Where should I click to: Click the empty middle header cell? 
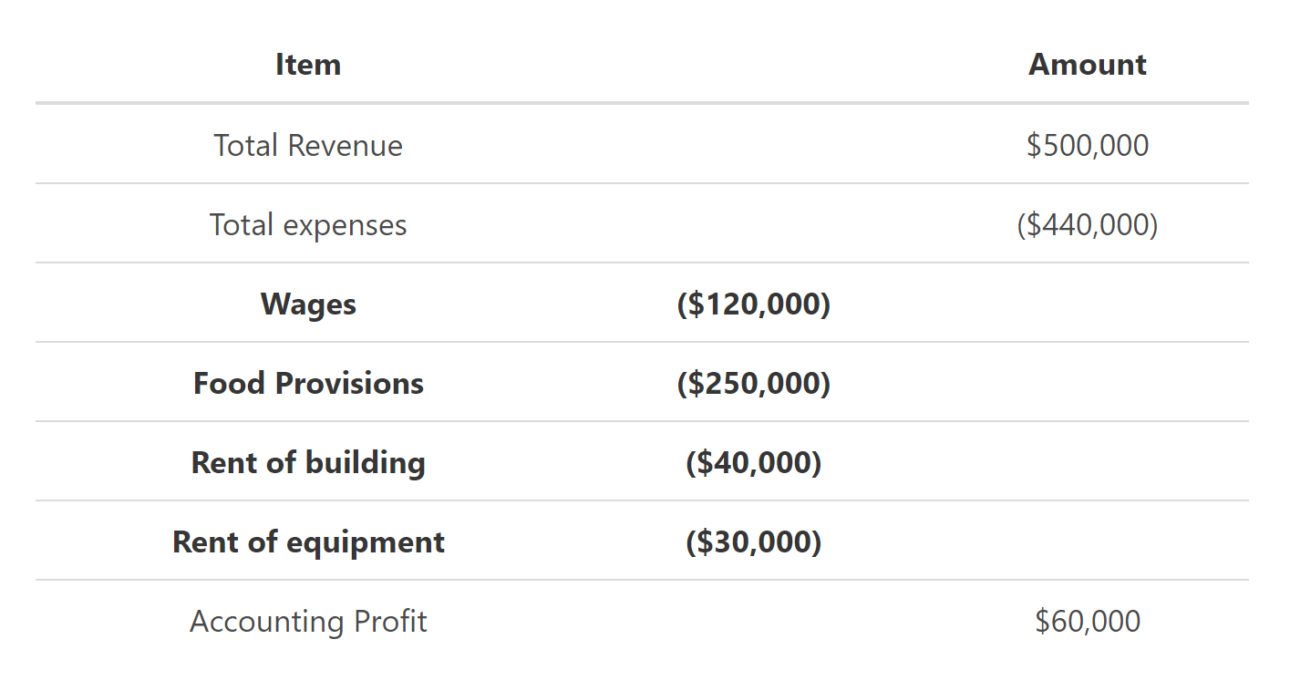tap(753, 65)
